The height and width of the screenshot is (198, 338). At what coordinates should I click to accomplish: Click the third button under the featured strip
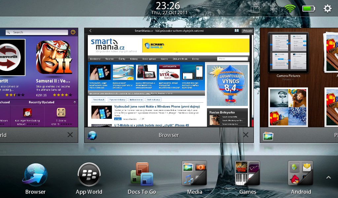point(136,100)
